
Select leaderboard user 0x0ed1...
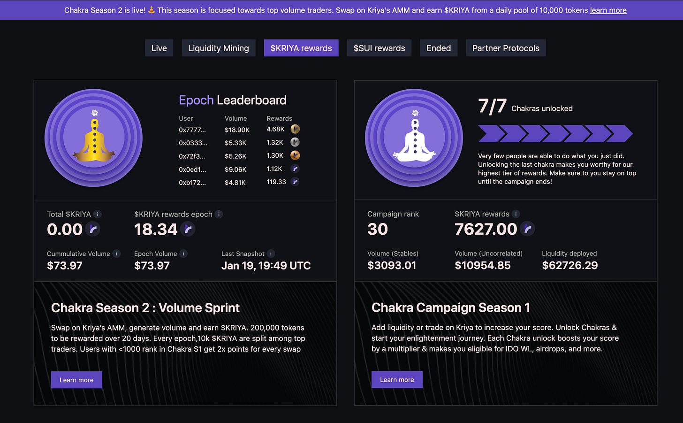[x=192, y=169]
